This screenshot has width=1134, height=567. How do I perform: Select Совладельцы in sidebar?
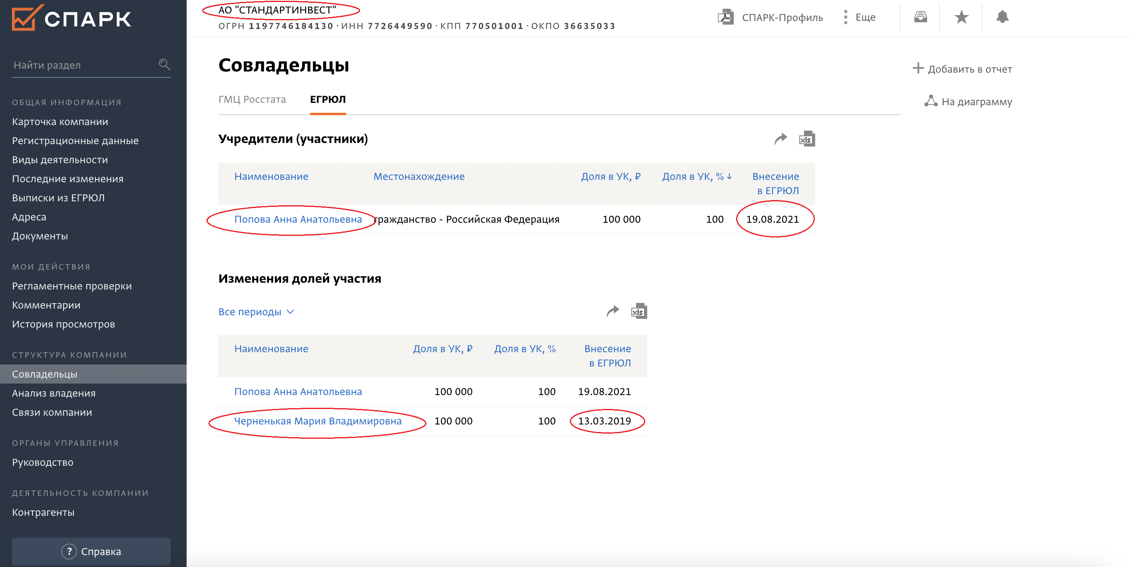pos(93,374)
